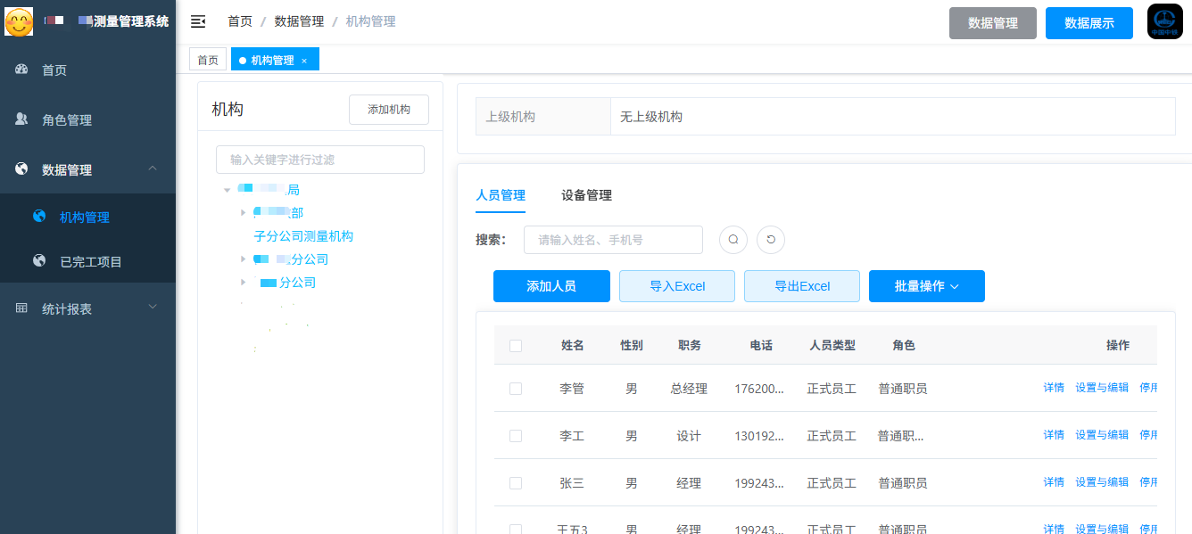Image resolution: width=1192 pixels, height=534 pixels.
Task: Check the box for 李工 row
Action: pyautogui.click(x=516, y=436)
